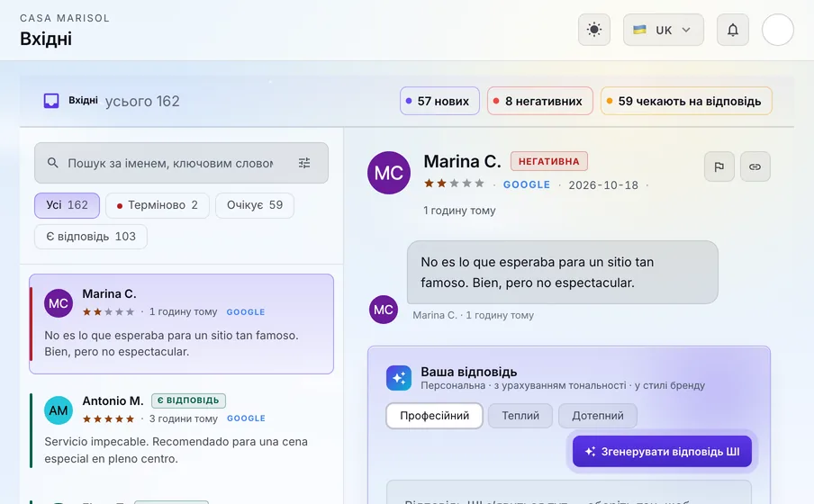Click Antonio M. five-star rating

108,418
